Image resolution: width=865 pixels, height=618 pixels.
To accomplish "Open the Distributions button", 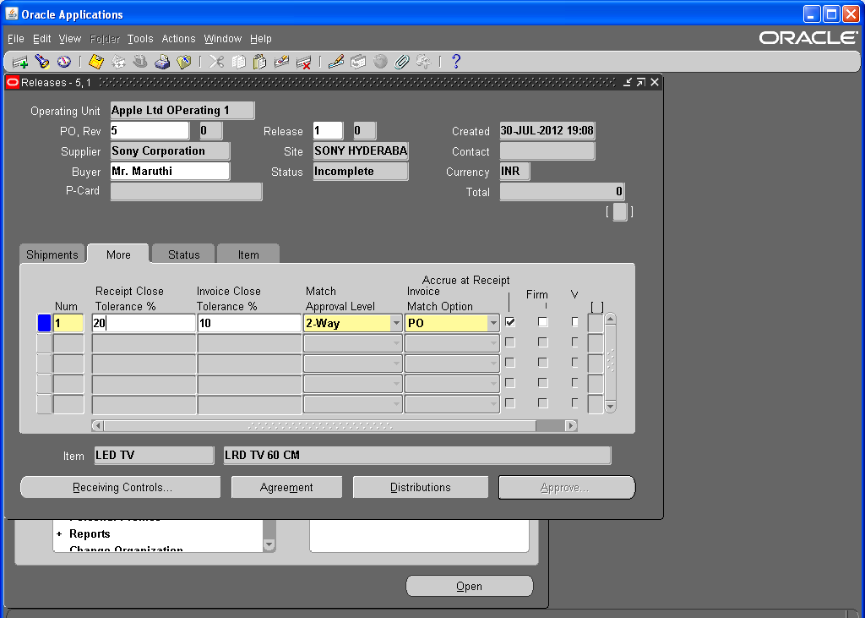I will (x=421, y=487).
